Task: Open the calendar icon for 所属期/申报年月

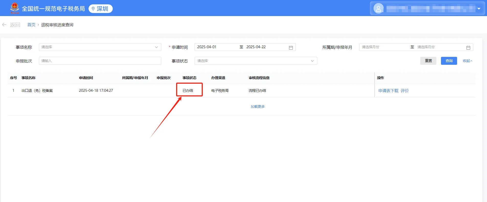Action: tap(468, 47)
